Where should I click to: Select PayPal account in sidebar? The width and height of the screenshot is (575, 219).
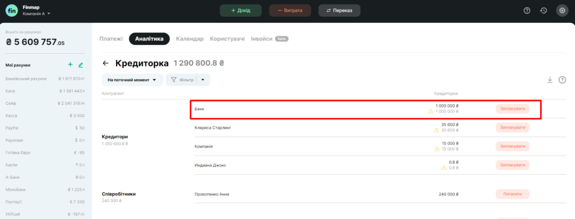(x=45, y=128)
